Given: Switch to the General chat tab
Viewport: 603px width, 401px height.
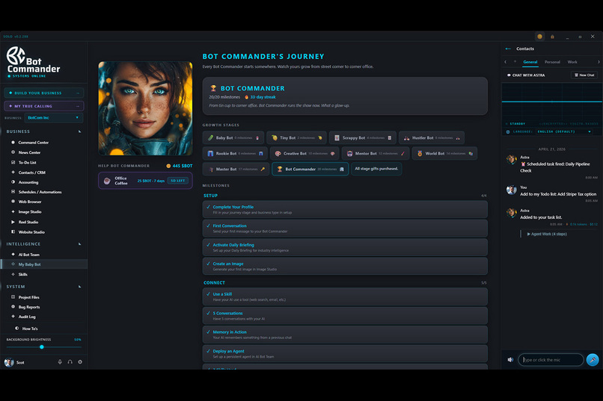Looking at the screenshot, I should (x=530, y=62).
